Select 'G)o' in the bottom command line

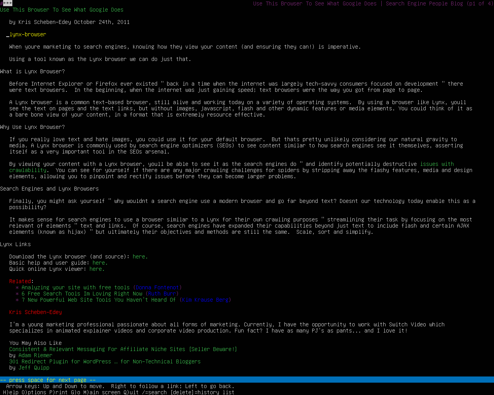tap(76, 392)
